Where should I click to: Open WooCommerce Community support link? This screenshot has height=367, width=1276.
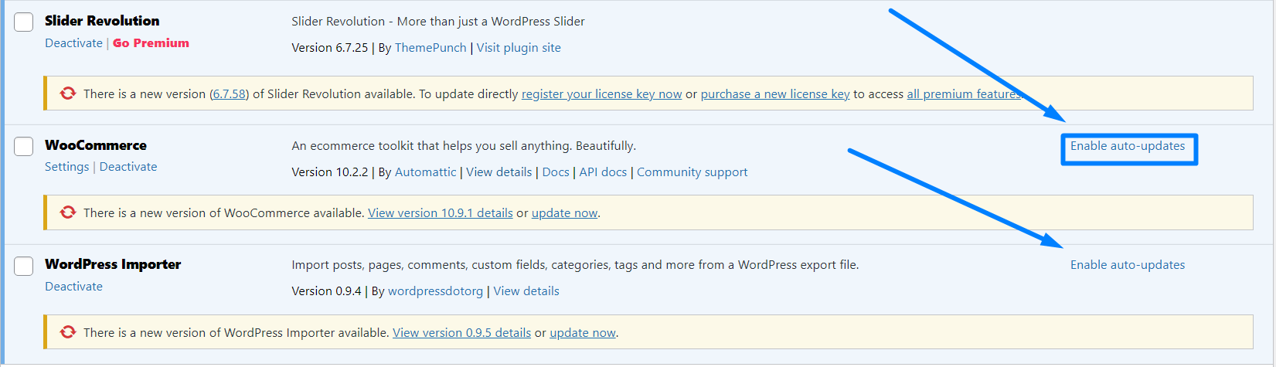click(x=692, y=172)
